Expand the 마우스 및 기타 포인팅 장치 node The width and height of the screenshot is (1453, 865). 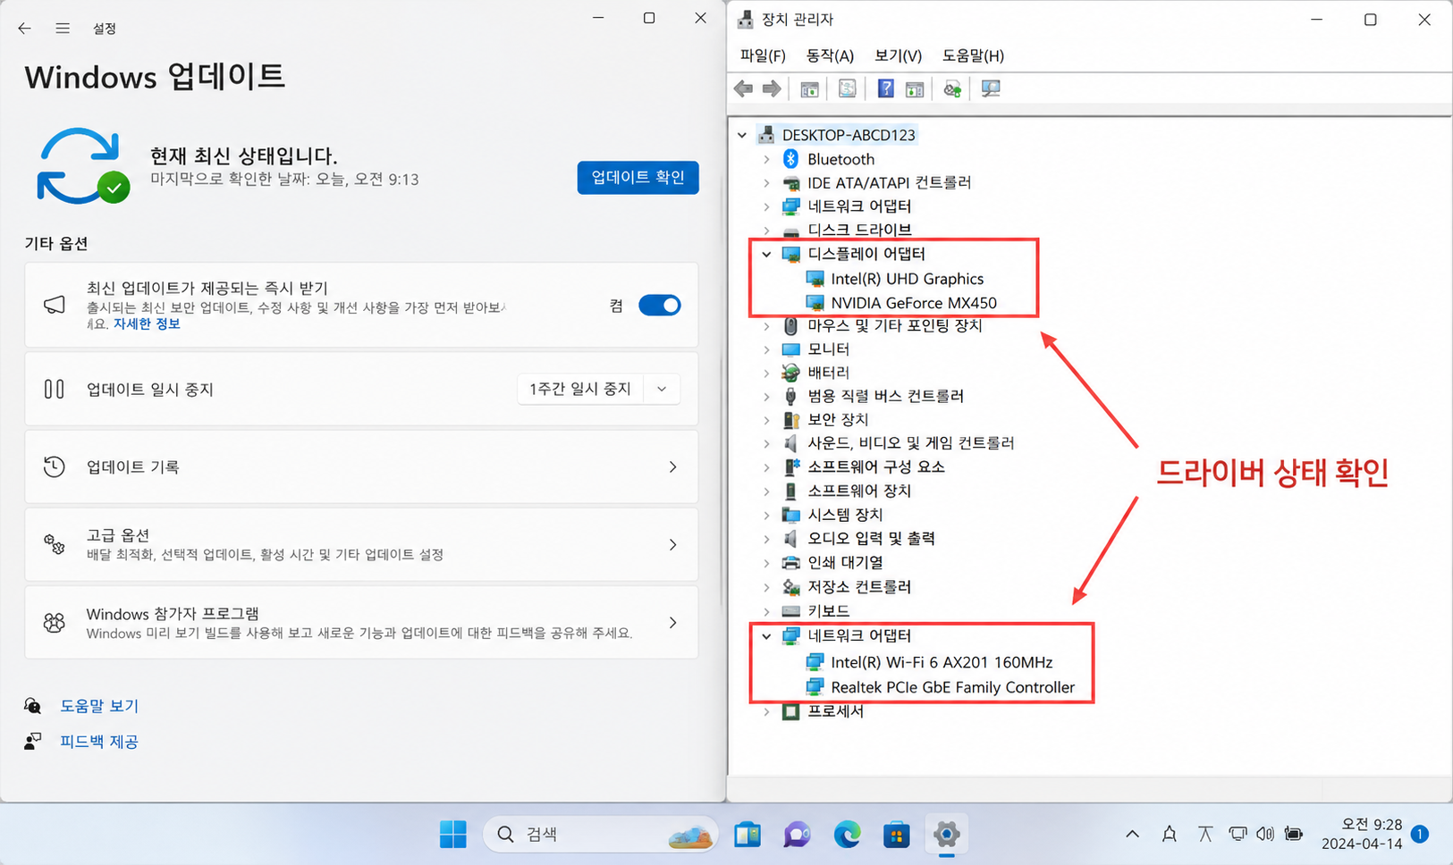click(766, 326)
